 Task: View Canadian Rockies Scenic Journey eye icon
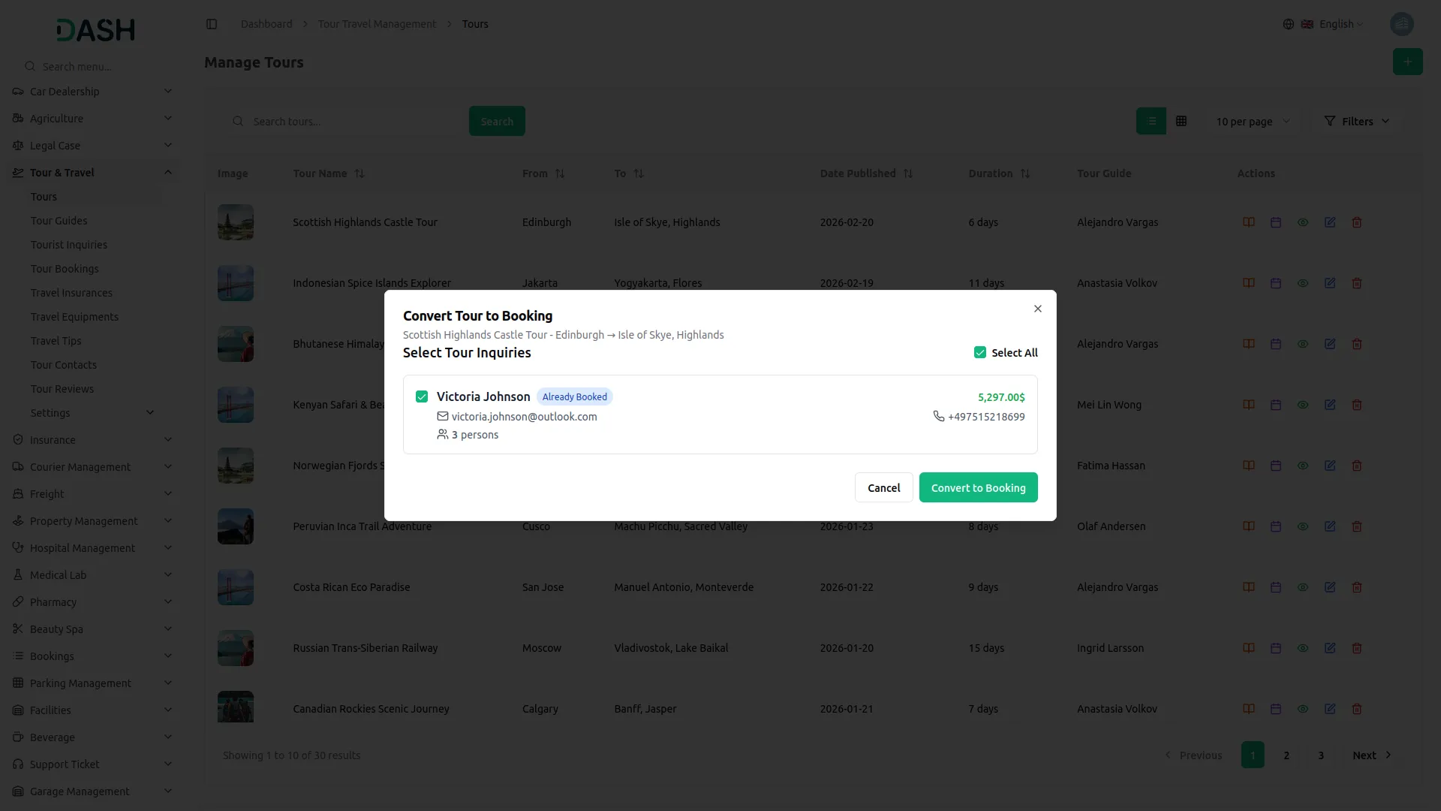1302,709
